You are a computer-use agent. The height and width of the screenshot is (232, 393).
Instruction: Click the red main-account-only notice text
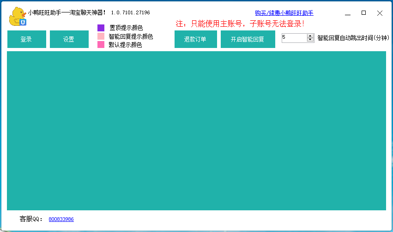click(240, 24)
